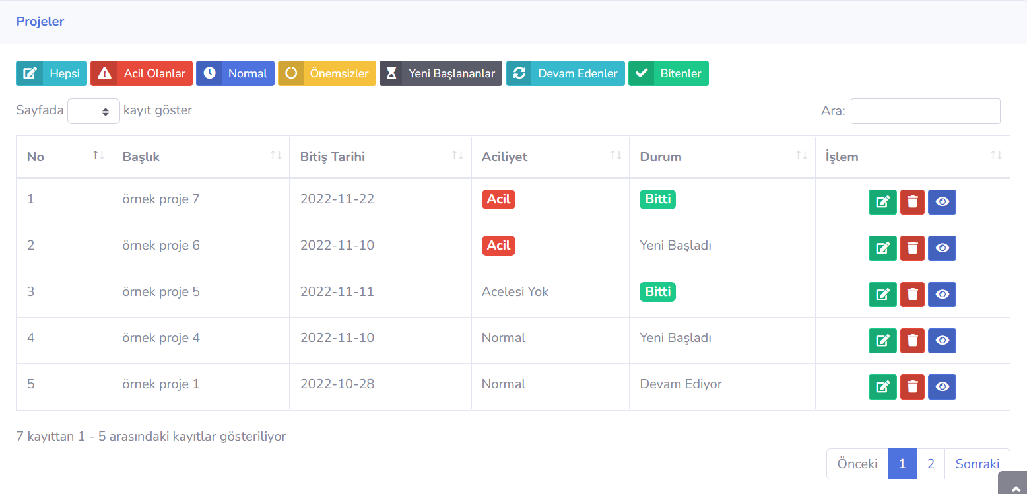Edit örnek proje 6 with the pencil icon

coord(882,248)
